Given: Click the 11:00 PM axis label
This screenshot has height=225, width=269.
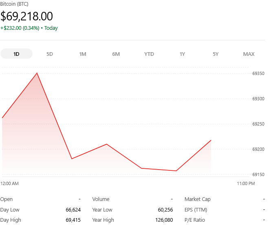Looking at the screenshot, I should [x=246, y=183].
